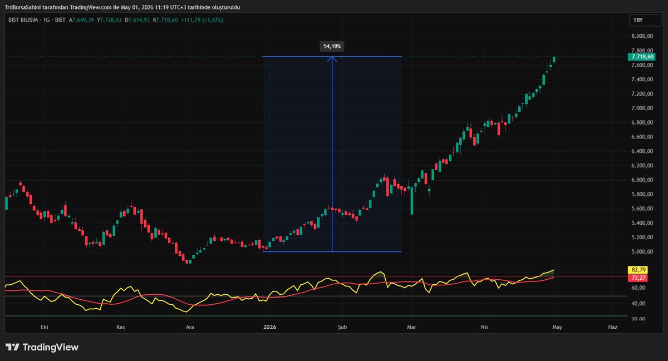Click the 7.400,00 price axis label
Image resolution: width=668 pixels, height=361 pixels.
[642, 80]
